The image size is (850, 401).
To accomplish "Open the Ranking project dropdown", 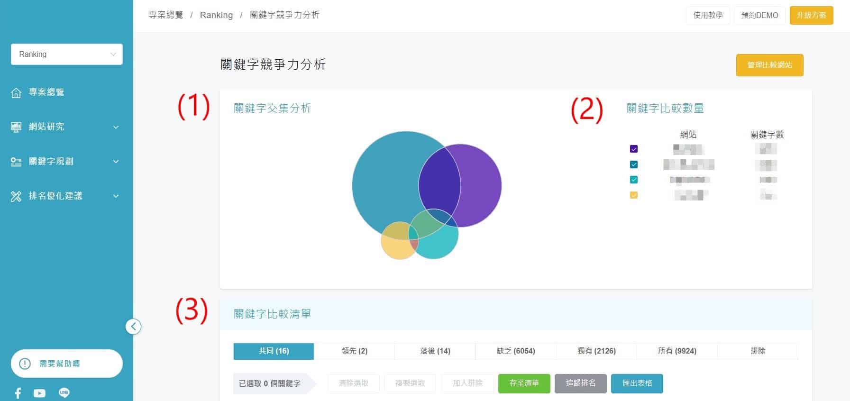I will [67, 54].
